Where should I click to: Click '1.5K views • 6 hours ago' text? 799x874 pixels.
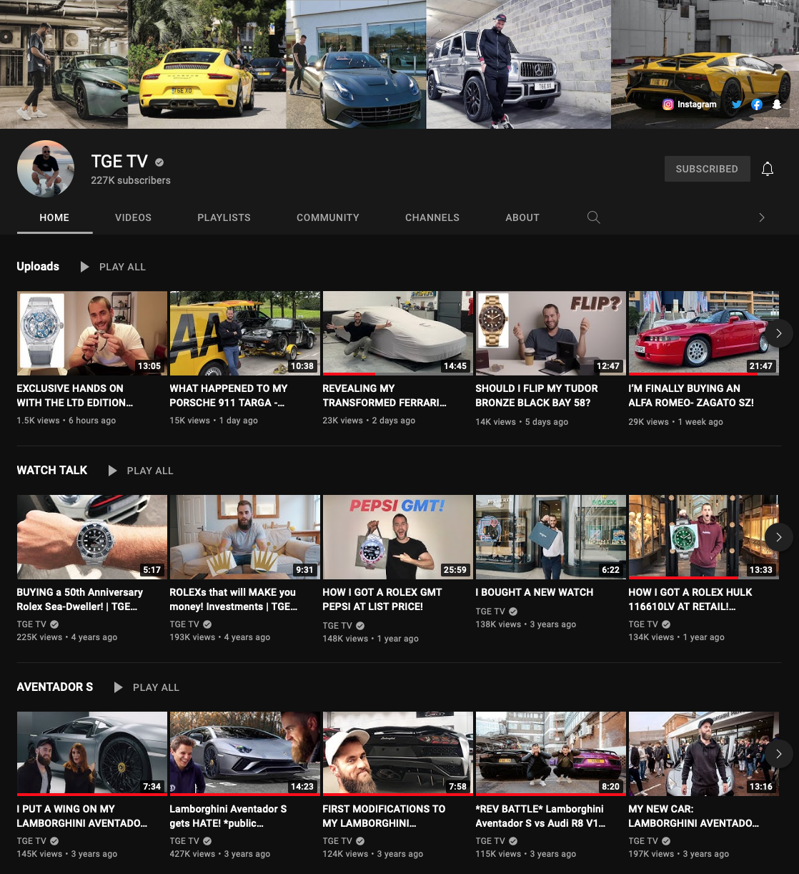tap(66, 421)
